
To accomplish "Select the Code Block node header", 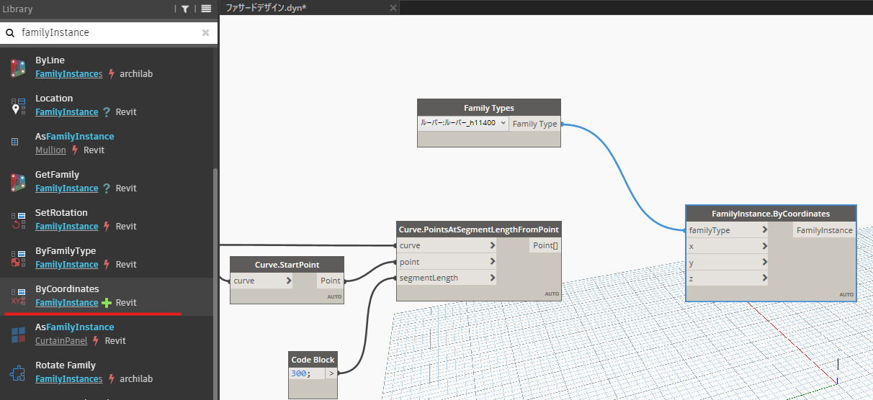I will click(313, 360).
